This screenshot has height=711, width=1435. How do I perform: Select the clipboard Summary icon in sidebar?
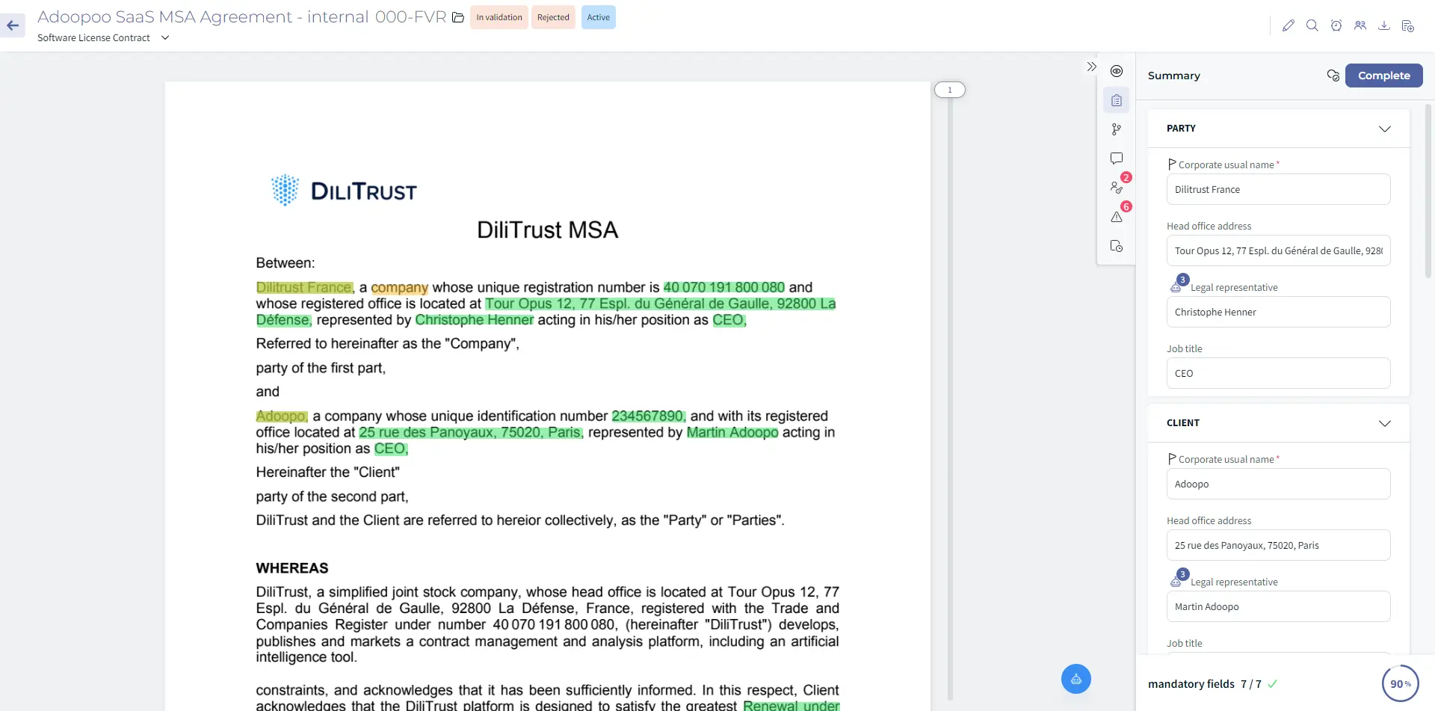point(1117,100)
